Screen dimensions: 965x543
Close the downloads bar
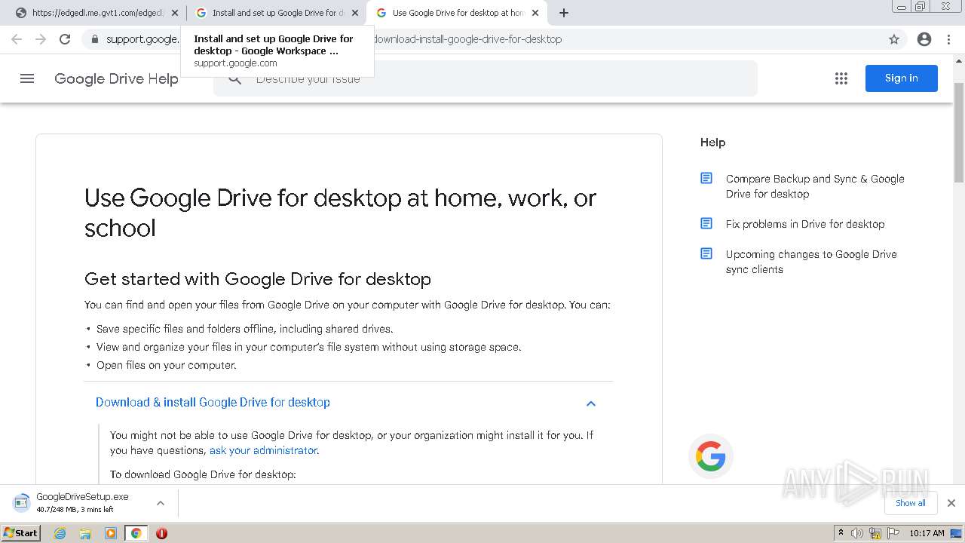point(951,503)
